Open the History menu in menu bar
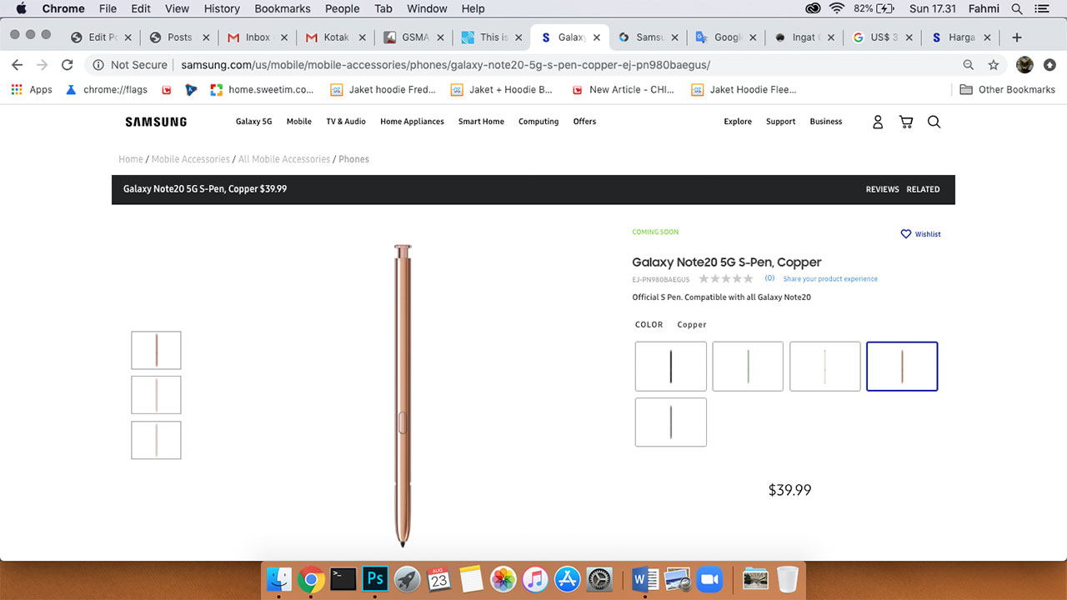 click(x=222, y=8)
